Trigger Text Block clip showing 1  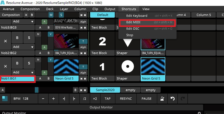tap(102, 66)
